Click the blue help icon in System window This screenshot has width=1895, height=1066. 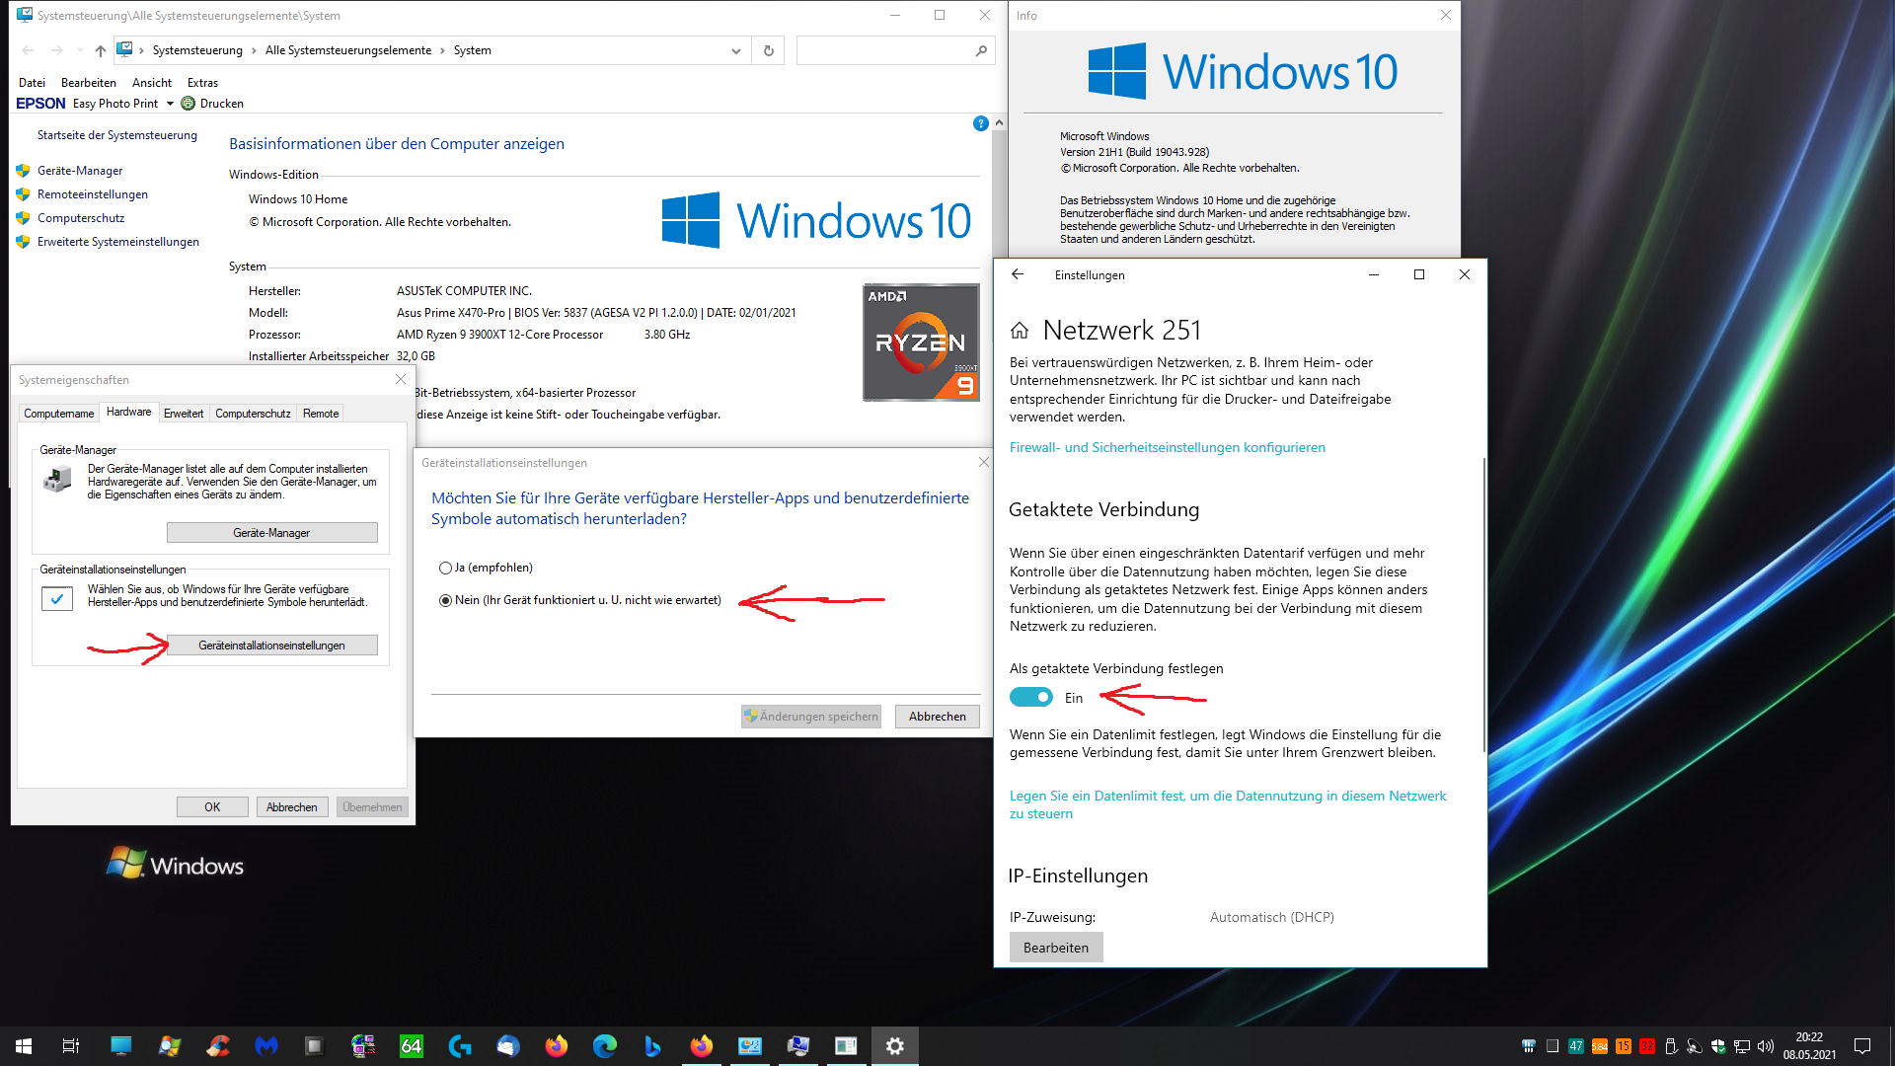[980, 123]
